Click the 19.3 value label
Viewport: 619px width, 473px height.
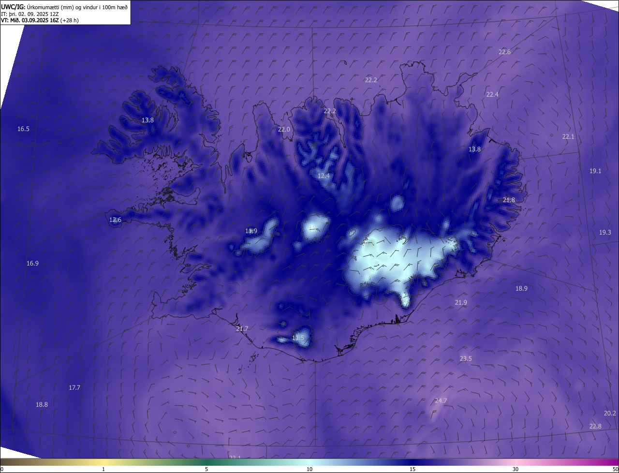(605, 232)
